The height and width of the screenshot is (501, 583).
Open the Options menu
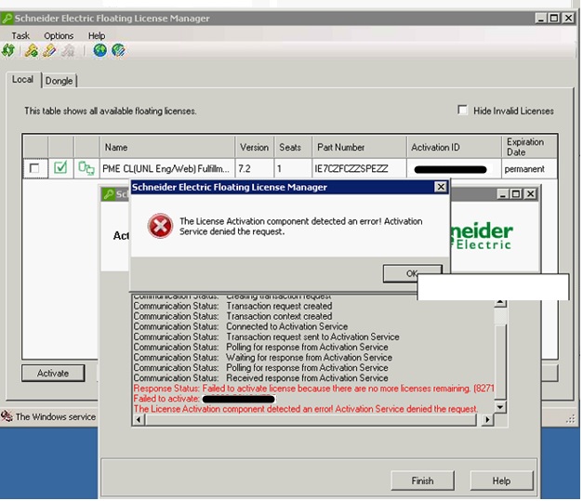[x=59, y=35]
